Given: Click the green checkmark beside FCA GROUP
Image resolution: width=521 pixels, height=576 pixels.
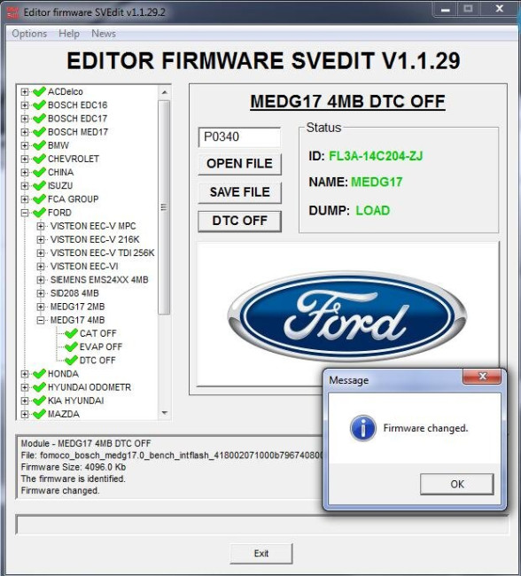Looking at the screenshot, I should tap(39, 198).
